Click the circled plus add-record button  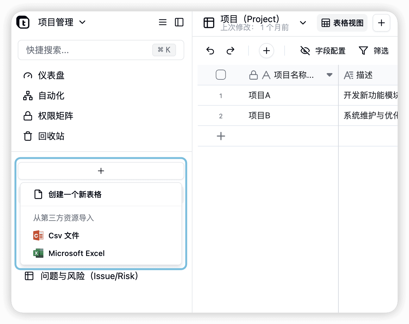(267, 51)
